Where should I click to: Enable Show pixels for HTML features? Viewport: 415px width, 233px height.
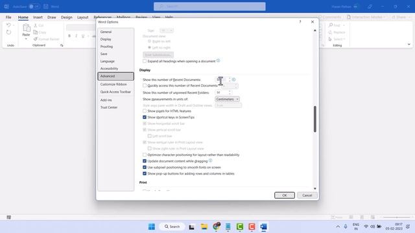point(145,111)
